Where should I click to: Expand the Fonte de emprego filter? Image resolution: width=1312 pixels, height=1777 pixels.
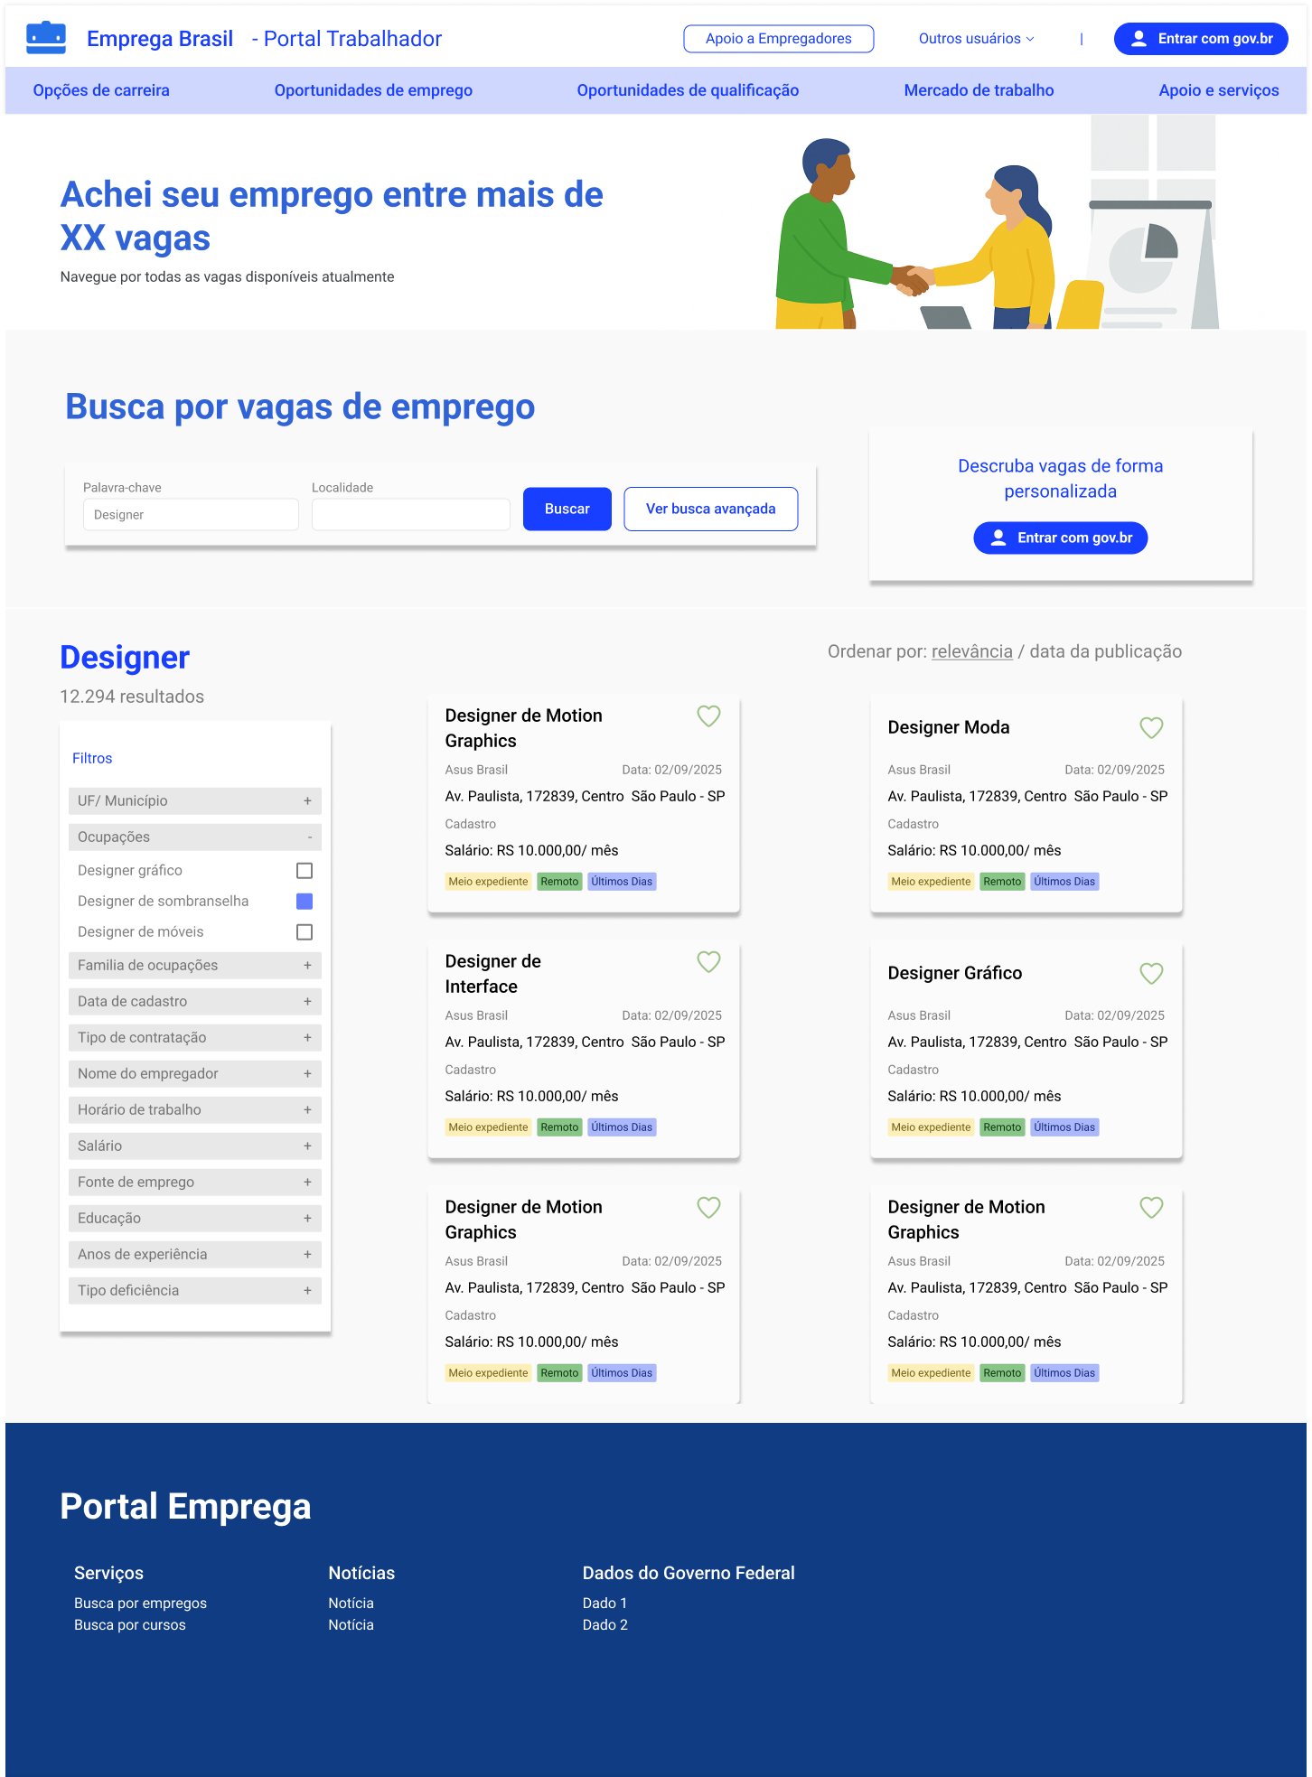(x=195, y=1182)
